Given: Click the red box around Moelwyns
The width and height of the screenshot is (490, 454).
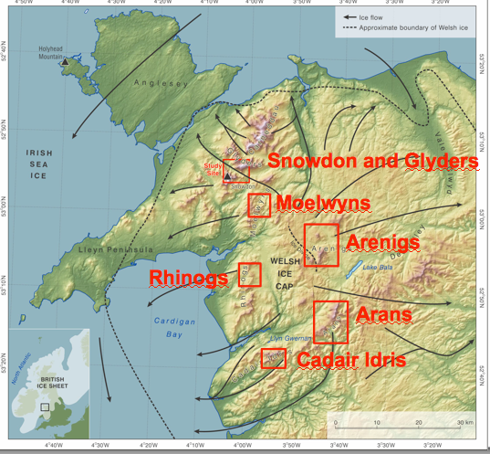Looking at the screenshot, I should [x=259, y=206].
